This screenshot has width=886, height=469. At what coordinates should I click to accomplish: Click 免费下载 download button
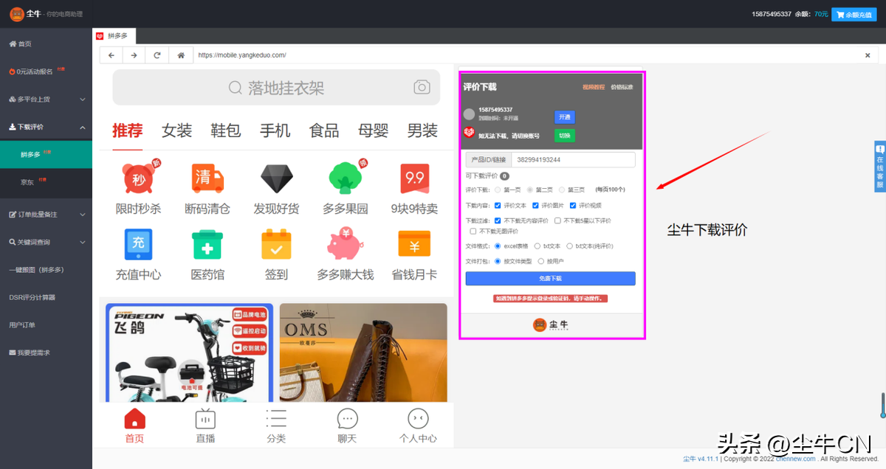551,279
